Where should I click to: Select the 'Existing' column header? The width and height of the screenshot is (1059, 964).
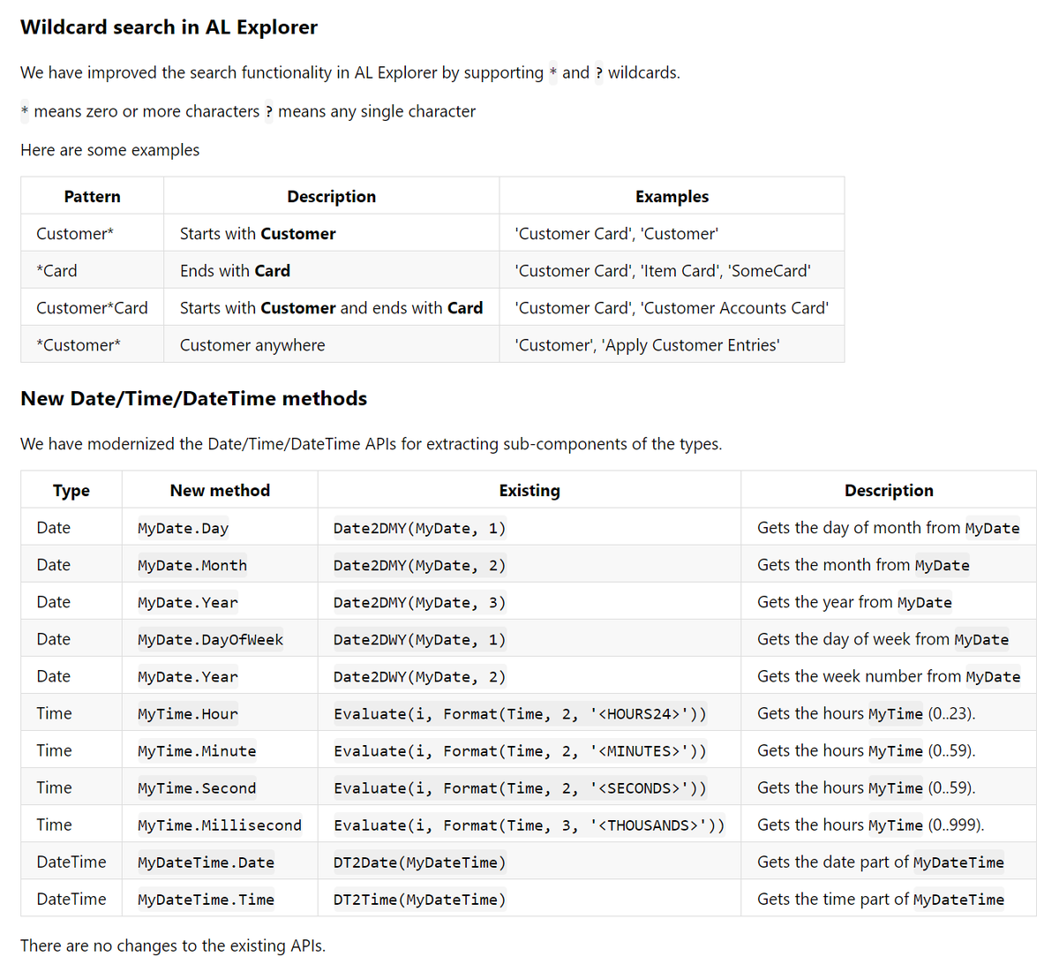tap(529, 490)
